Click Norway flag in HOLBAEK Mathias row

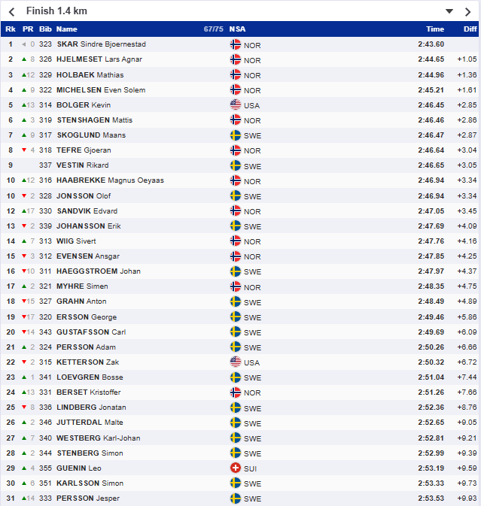236,74
